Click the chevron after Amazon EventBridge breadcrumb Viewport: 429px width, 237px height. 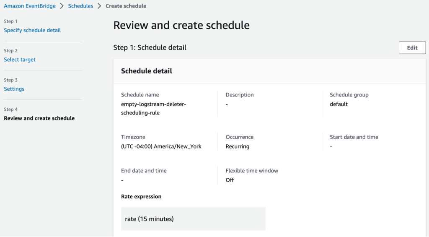tap(62, 6)
